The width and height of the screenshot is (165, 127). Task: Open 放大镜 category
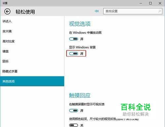pos(32,31)
